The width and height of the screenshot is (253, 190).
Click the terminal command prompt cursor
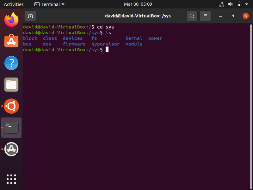click(107, 50)
